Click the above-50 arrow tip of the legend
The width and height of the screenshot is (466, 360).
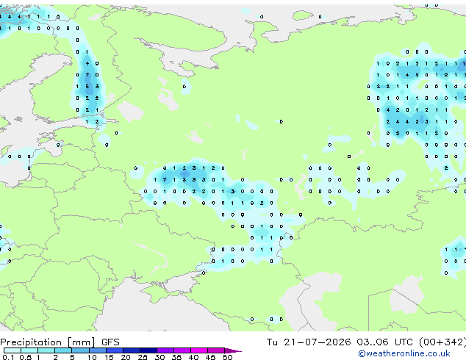point(233,350)
